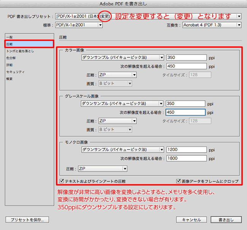The width and height of the screenshot is (247, 230).
Task: Open the グレースケール画像 圧縮 ZIP dropdown
Action: [x=117, y=121]
